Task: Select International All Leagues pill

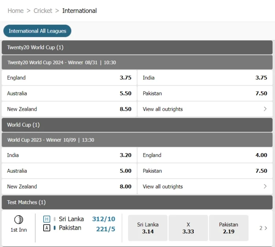Action: [x=37, y=31]
